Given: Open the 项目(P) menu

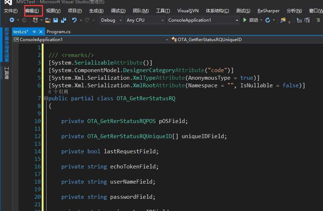Looking at the screenshot, I should [75, 11].
